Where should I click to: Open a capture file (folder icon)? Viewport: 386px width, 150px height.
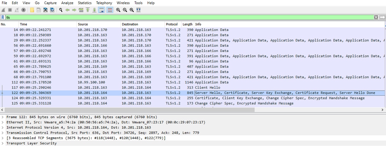pyautogui.click(x=32, y=10)
